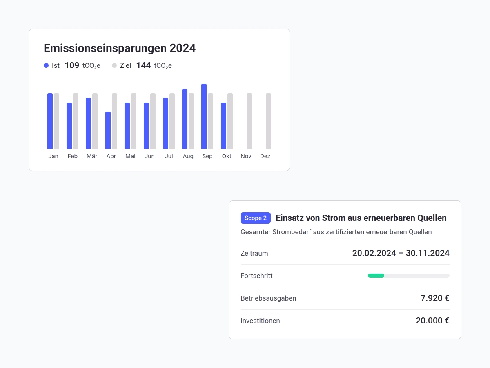Click the Feb axis label

(72, 156)
